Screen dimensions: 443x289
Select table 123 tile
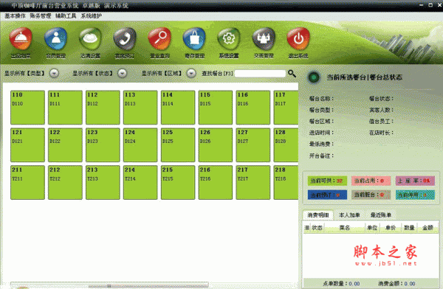tap(103, 144)
